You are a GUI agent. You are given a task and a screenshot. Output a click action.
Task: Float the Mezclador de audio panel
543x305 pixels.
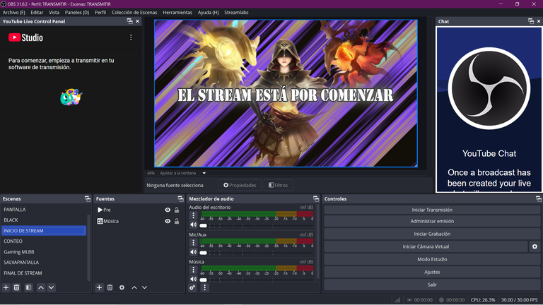(x=316, y=199)
